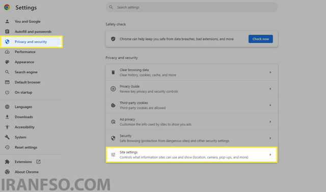
Task: Click the Chrome icon next to About Chrome
Action: [7, 172]
